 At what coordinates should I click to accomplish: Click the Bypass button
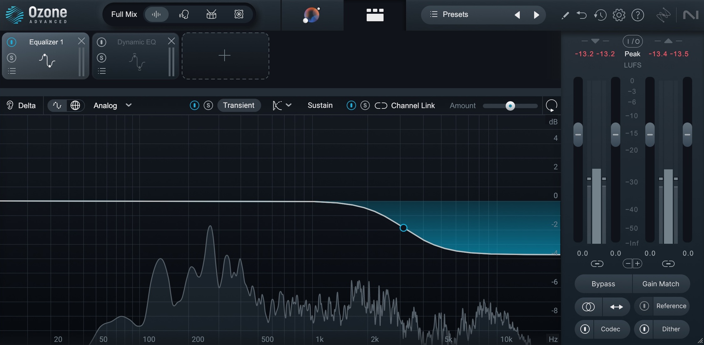coord(603,284)
